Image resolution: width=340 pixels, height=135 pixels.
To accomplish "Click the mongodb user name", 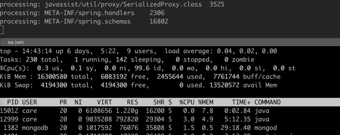I will [x=35, y=128].
